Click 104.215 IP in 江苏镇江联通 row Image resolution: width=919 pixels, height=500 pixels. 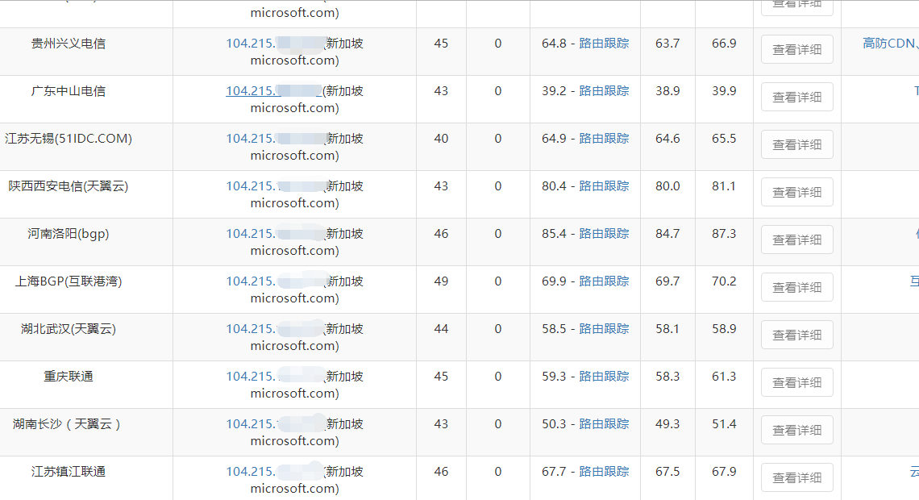tap(275, 471)
